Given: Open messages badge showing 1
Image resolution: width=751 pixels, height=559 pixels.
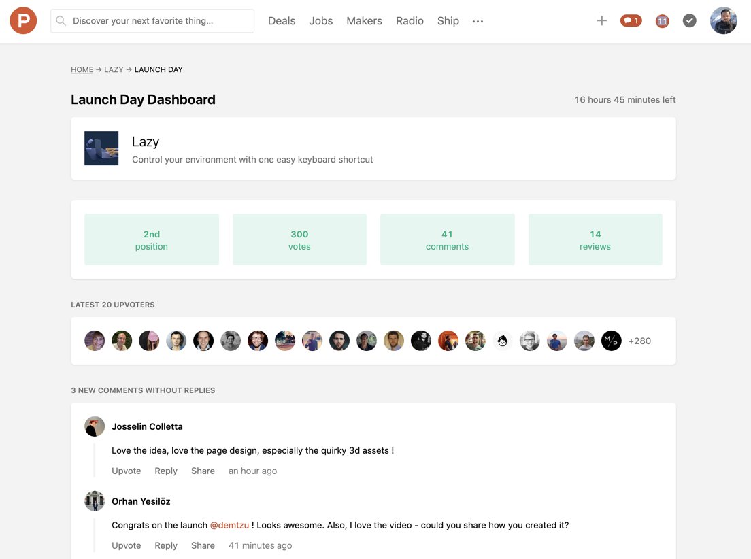Looking at the screenshot, I should pos(631,20).
